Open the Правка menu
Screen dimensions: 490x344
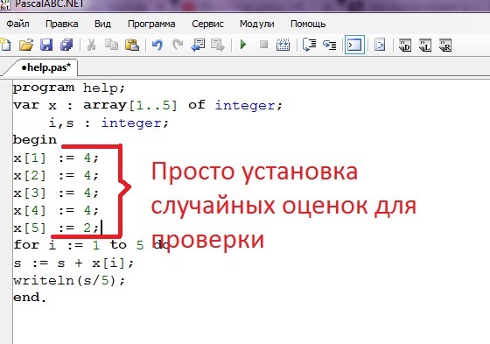[62, 25]
